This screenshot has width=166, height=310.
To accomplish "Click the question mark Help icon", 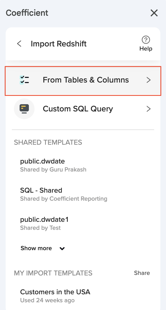I will pos(146,40).
